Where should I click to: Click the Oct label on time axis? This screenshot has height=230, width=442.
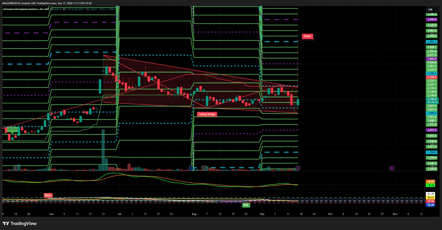tap(330, 214)
